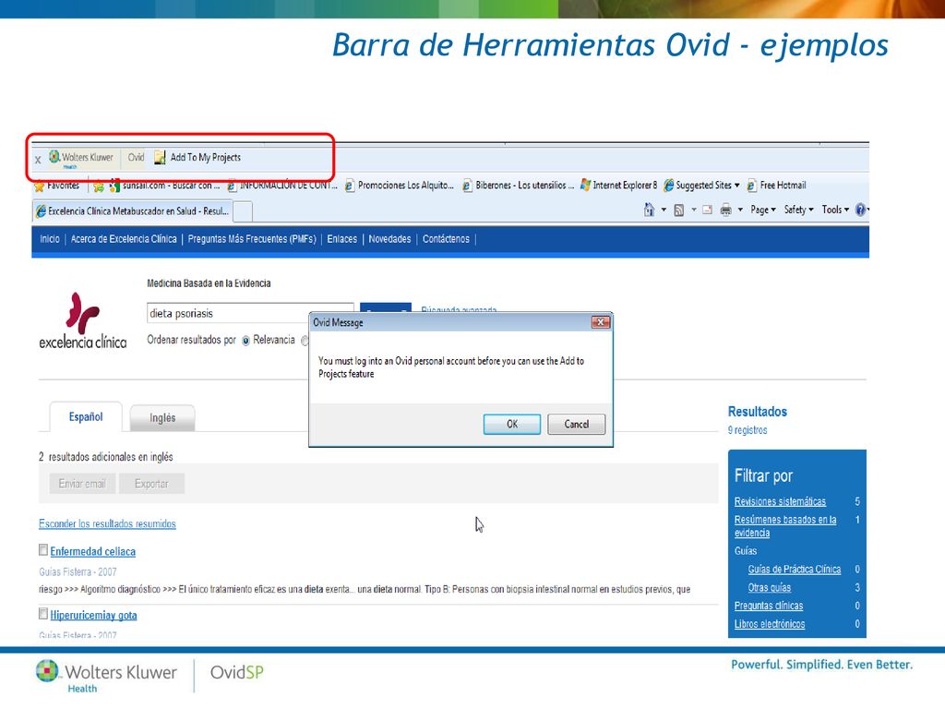Filter by Revisiones sistemáticas
Viewport: 945px width, 709px height.
point(780,501)
